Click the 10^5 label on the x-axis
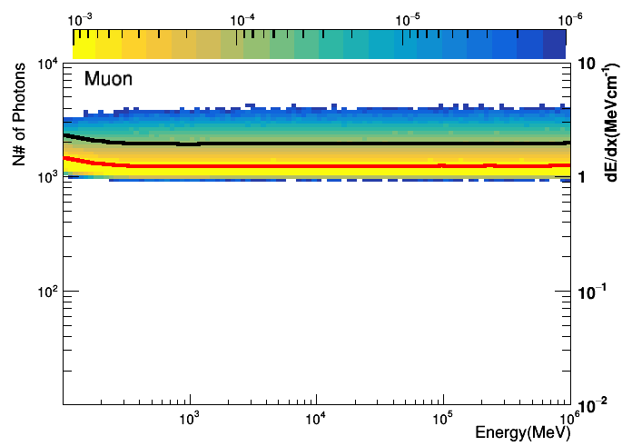The width and height of the screenshot is (622, 446). pyautogui.click(x=443, y=418)
